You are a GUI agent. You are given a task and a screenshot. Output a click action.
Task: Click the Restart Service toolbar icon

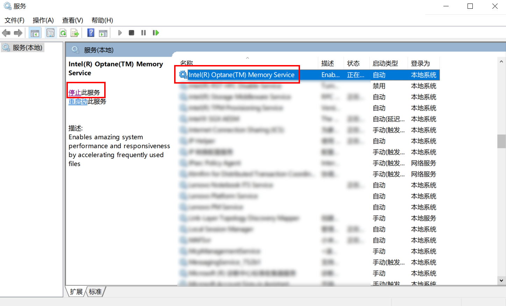[156, 33]
